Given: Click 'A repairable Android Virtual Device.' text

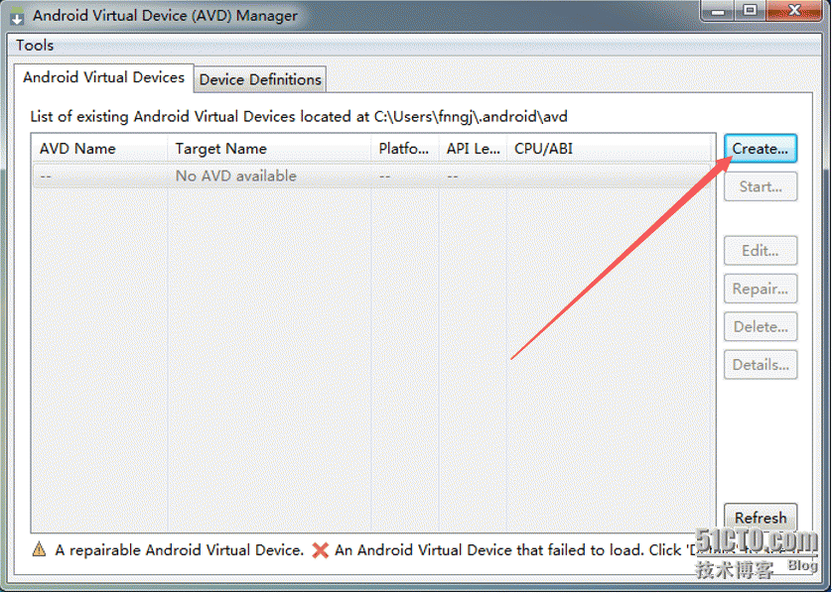Looking at the screenshot, I should tap(180, 550).
